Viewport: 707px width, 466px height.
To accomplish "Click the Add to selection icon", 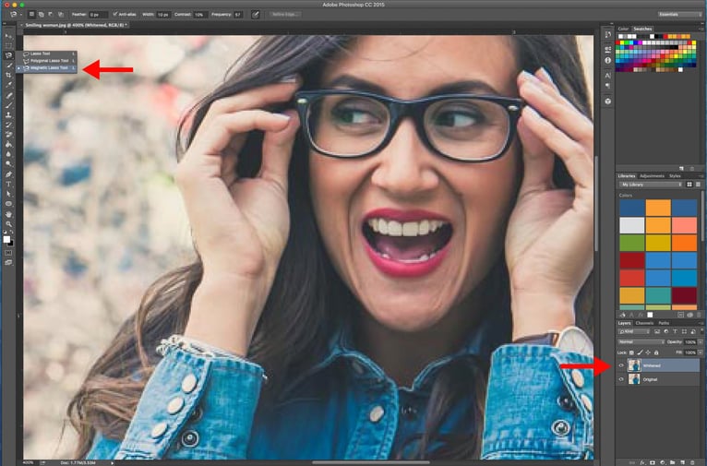I will pos(41,15).
